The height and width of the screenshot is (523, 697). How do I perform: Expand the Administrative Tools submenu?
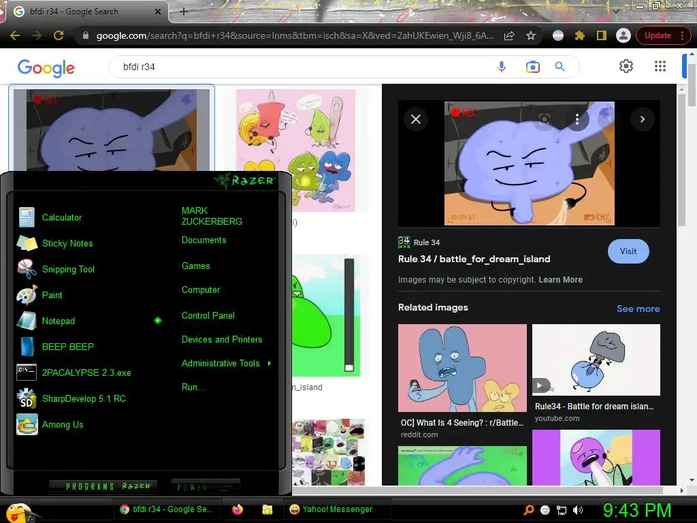[x=226, y=364]
